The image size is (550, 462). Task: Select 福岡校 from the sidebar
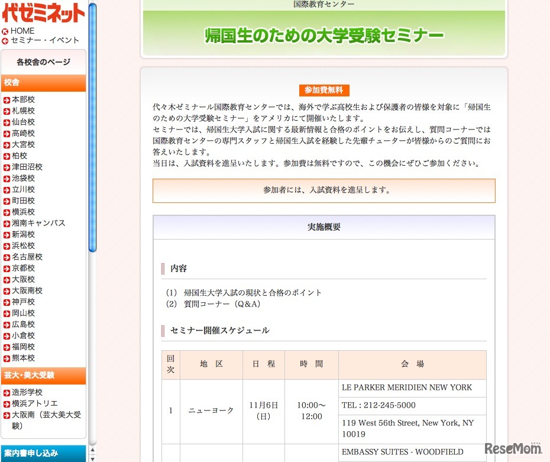point(23,347)
